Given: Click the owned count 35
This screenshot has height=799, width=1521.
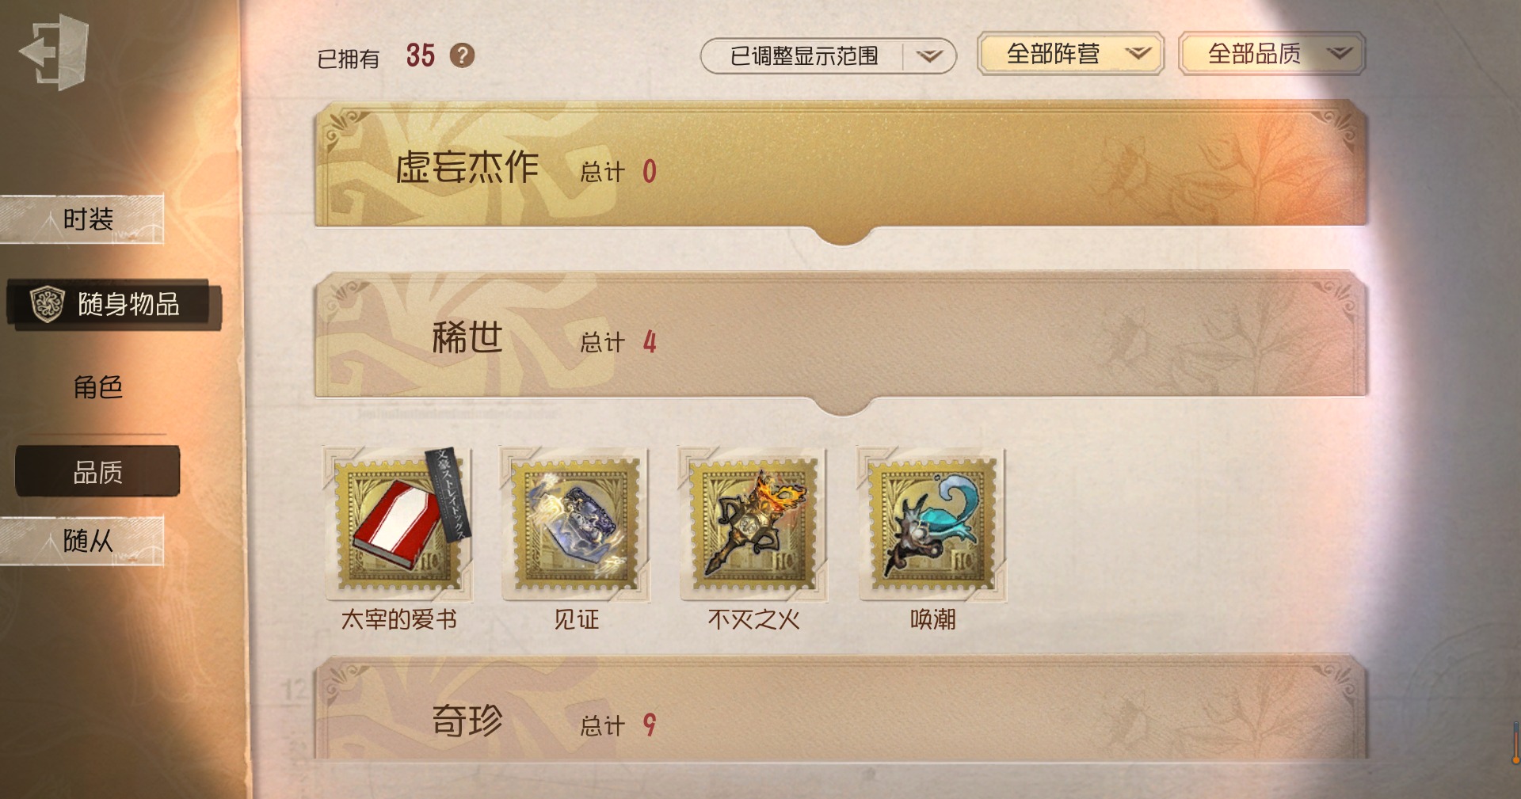Looking at the screenshot, I should pyautogui.click(x=421, y=55).
